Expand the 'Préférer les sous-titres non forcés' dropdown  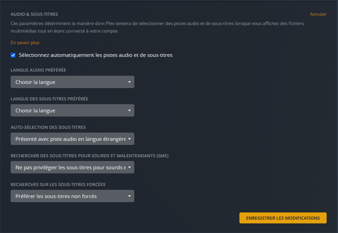click(x=72, y=196)
